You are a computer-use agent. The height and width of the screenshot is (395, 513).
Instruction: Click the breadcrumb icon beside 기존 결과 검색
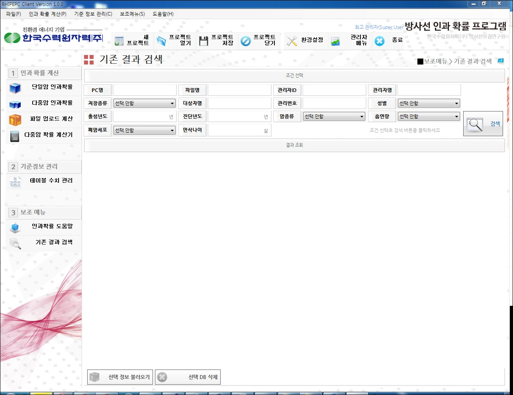coord(501,61)
